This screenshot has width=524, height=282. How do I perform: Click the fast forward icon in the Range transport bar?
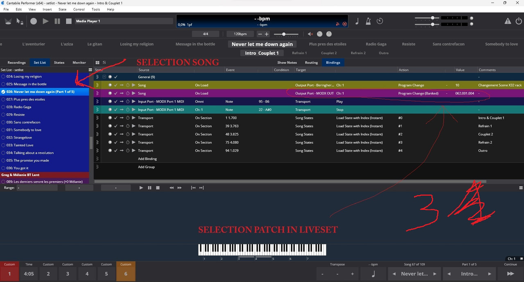(x=179, y=188)
